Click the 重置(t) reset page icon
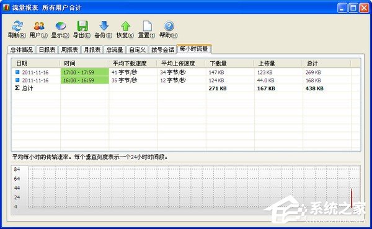Image resolution: width=372 pixels, height=229 pixels. coord(147,26)
